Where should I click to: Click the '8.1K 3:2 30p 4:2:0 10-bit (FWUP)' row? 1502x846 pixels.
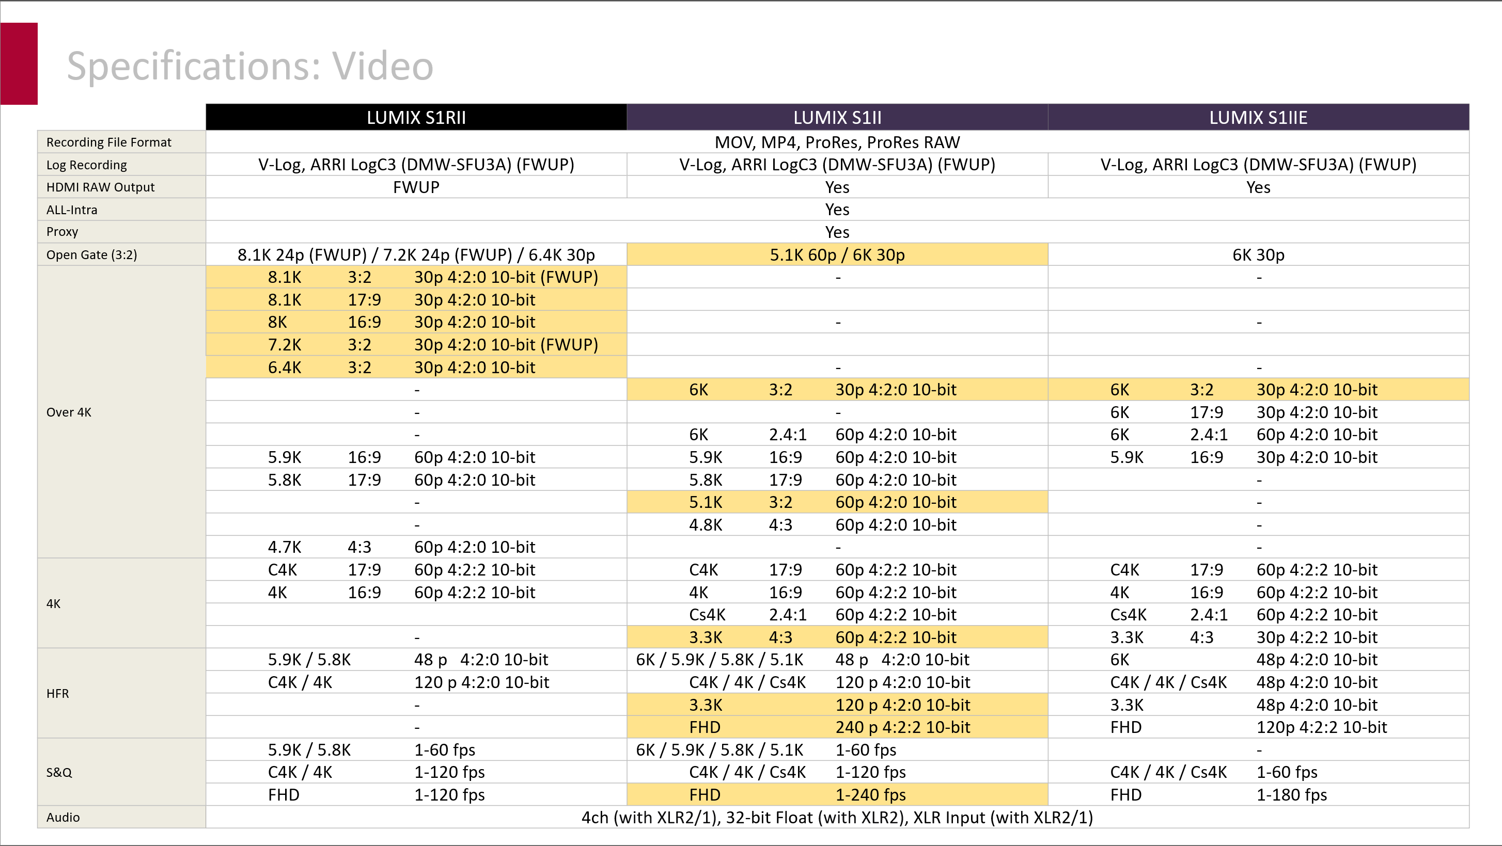[416, 277]
